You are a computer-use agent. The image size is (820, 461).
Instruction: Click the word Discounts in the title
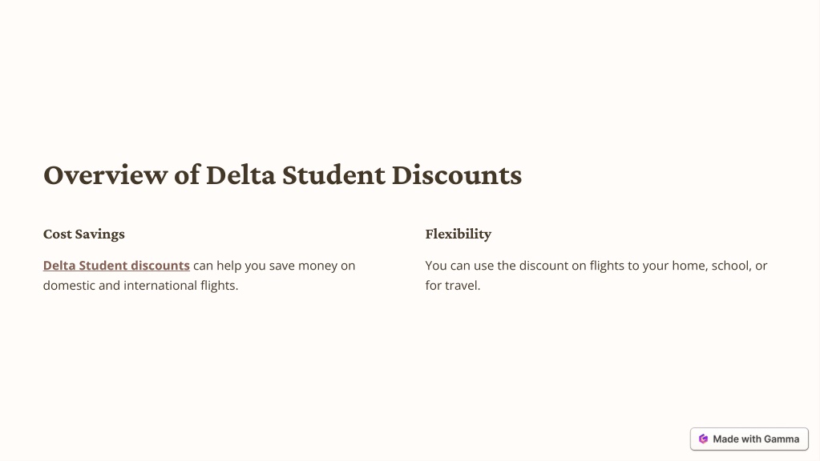pyautogui.click(x=457, y=175)
